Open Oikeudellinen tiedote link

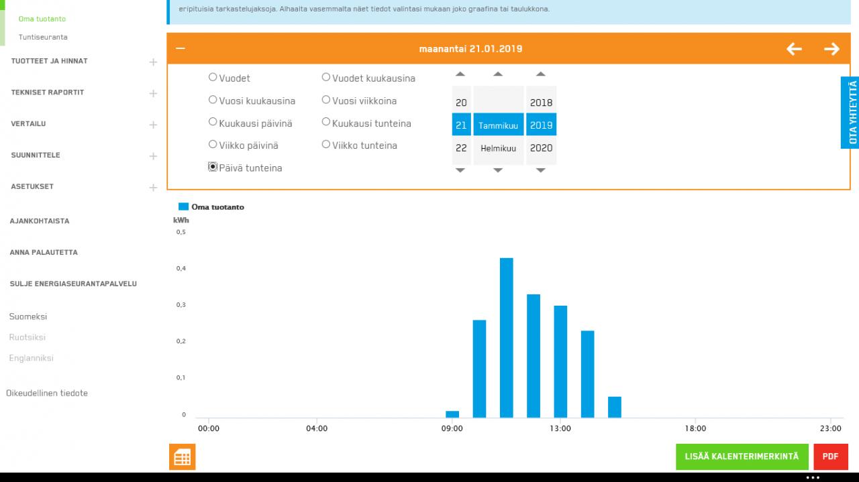[x=47, y=393]
